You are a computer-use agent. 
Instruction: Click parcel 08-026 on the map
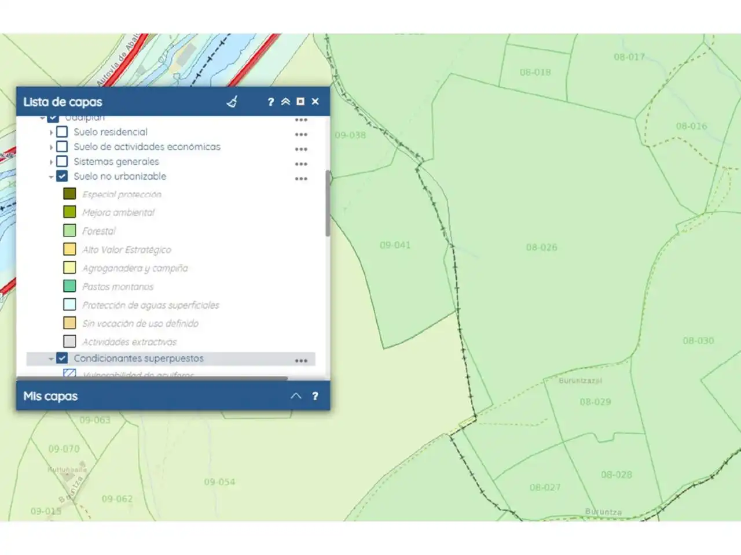(x=541, y=247)
